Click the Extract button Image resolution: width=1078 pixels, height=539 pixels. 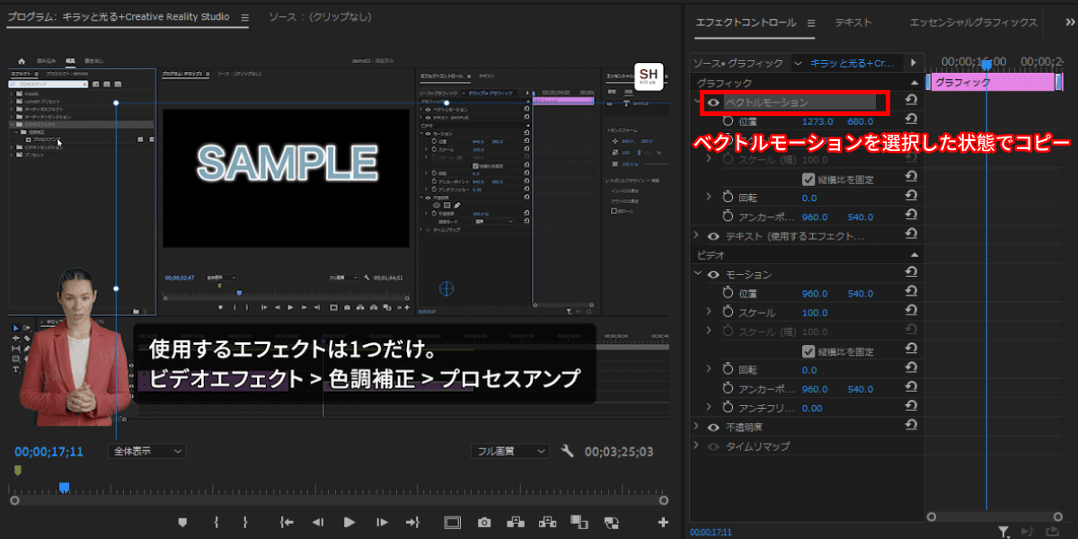click(x=547, y=522)
